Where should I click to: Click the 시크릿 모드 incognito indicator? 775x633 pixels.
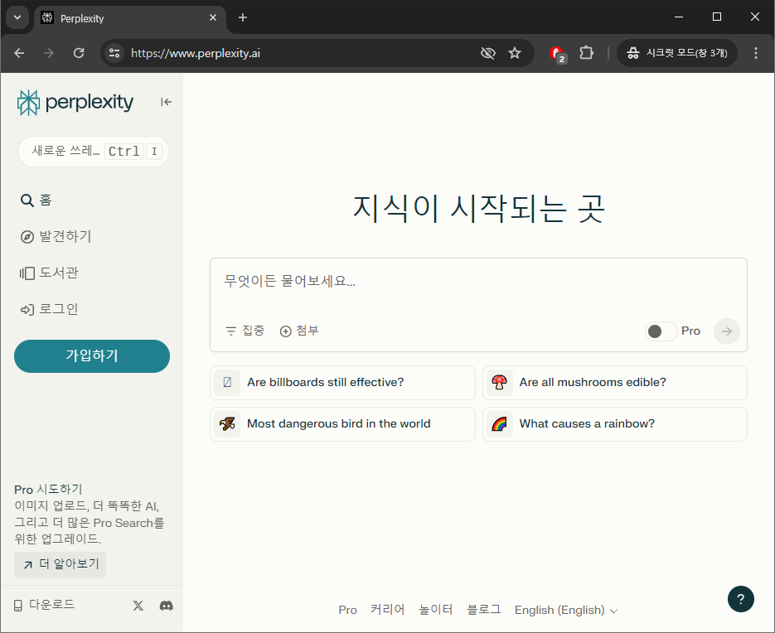(x=677, y=53)
